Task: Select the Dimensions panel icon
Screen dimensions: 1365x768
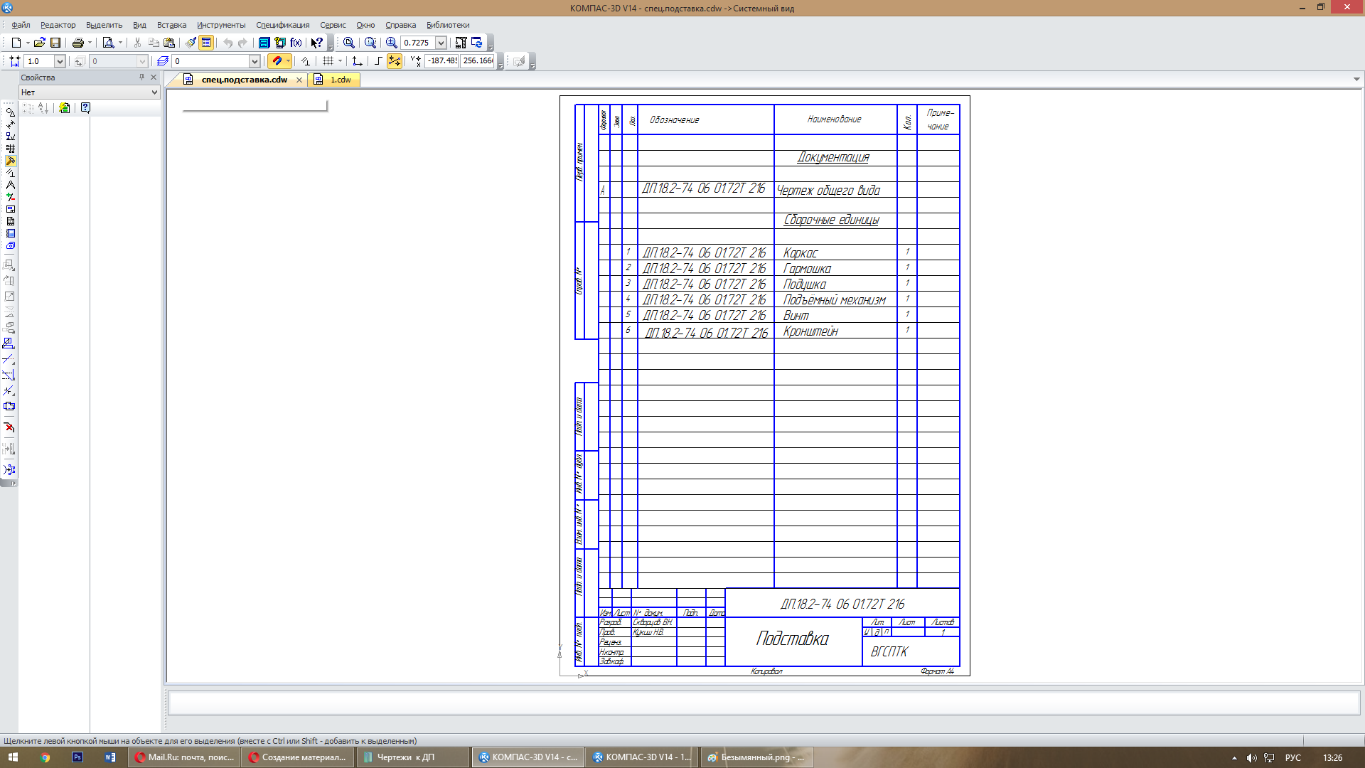Action: (10, 124)
